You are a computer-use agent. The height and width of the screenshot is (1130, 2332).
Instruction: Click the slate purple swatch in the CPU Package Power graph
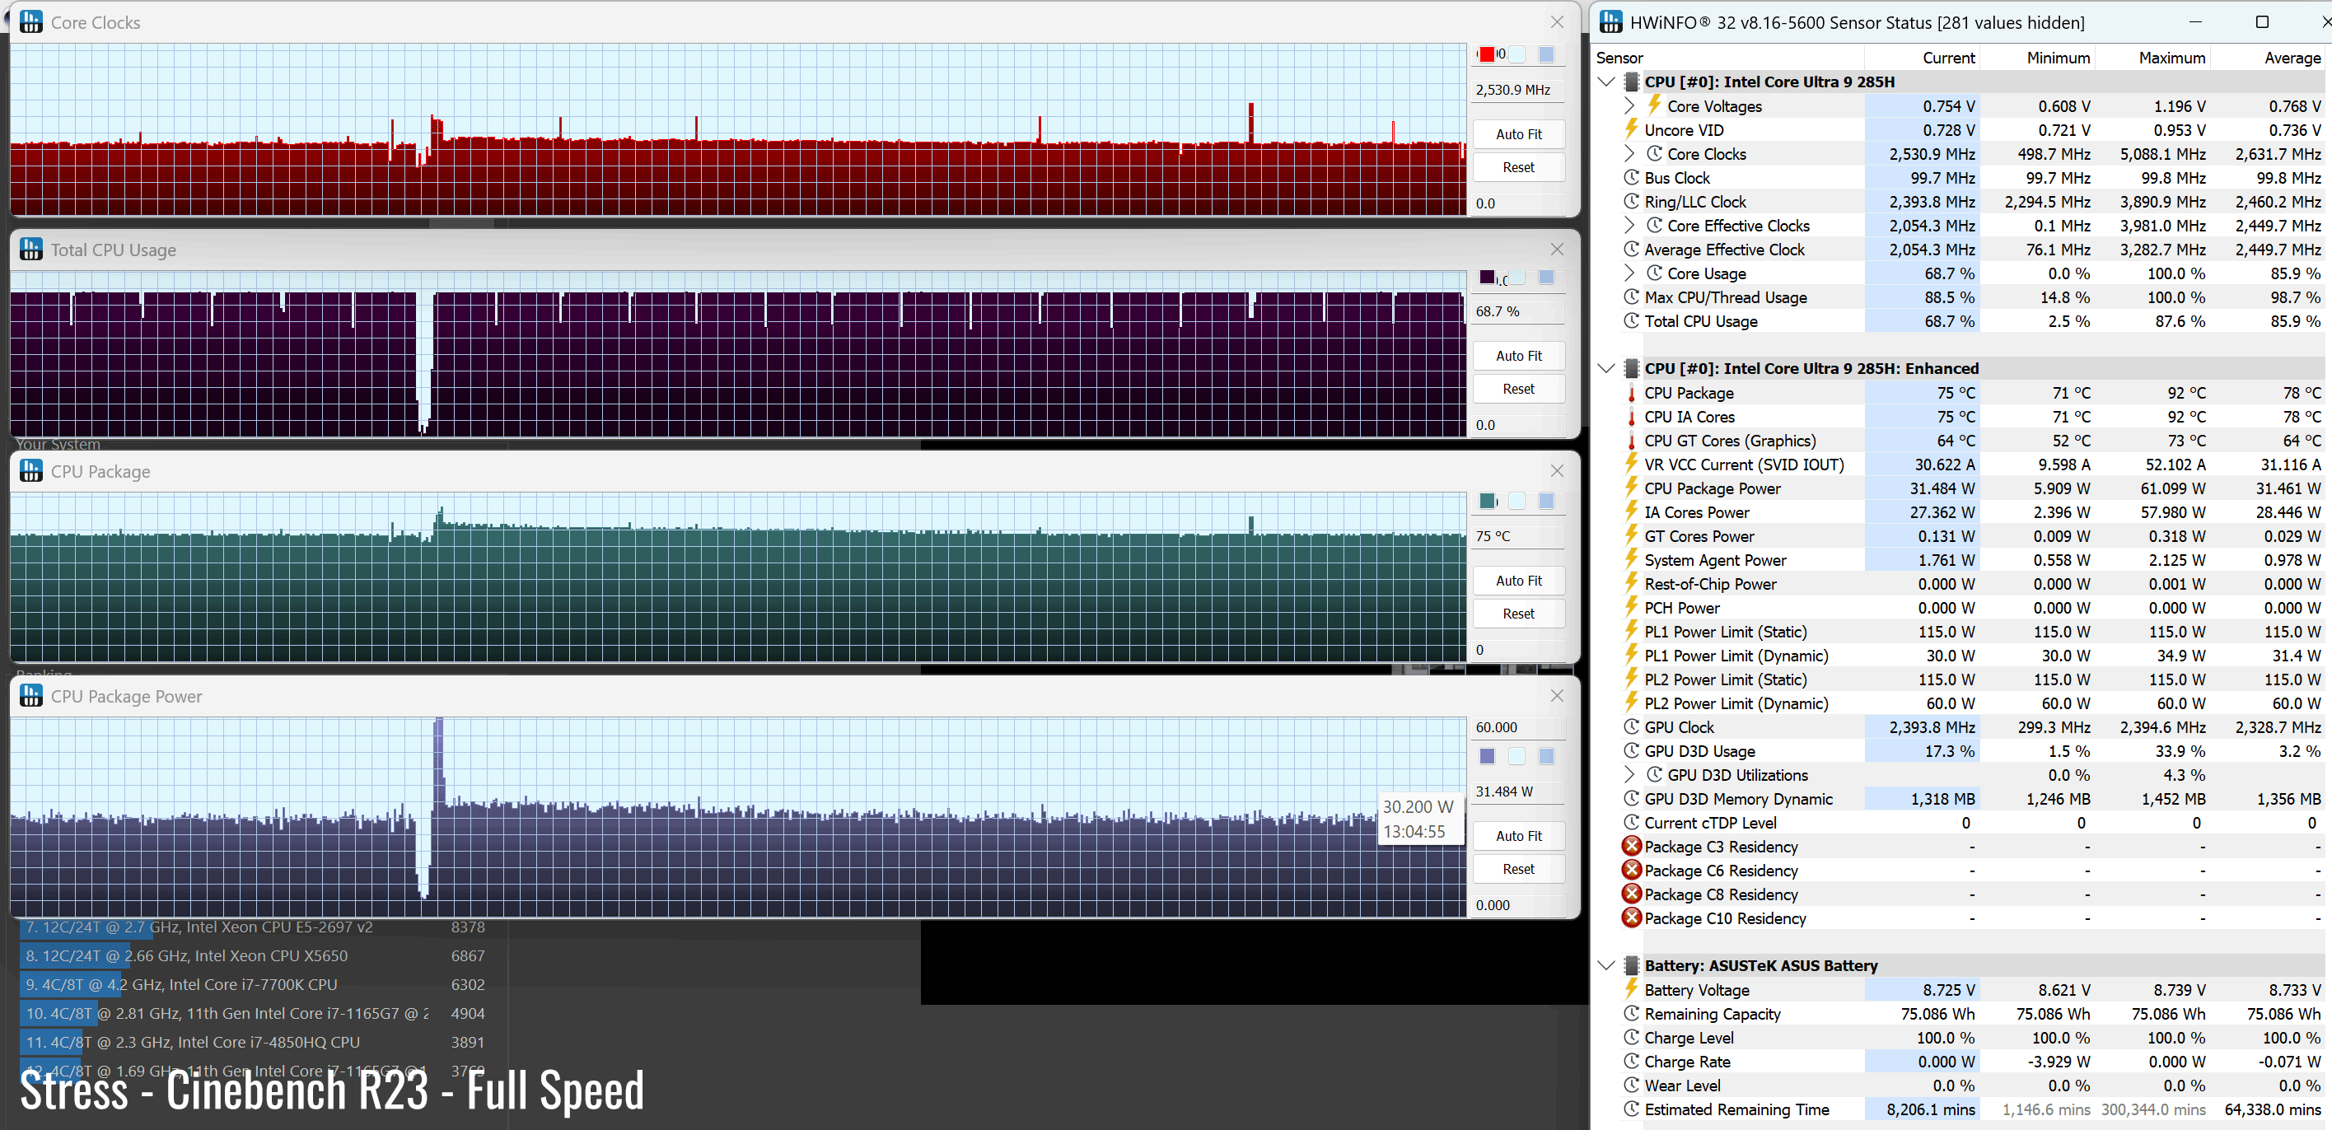coord(1487,755)
